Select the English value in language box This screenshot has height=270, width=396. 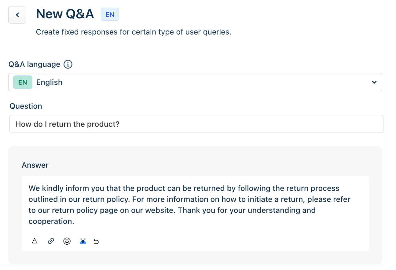pyautogui.click(x=49, y=82)
